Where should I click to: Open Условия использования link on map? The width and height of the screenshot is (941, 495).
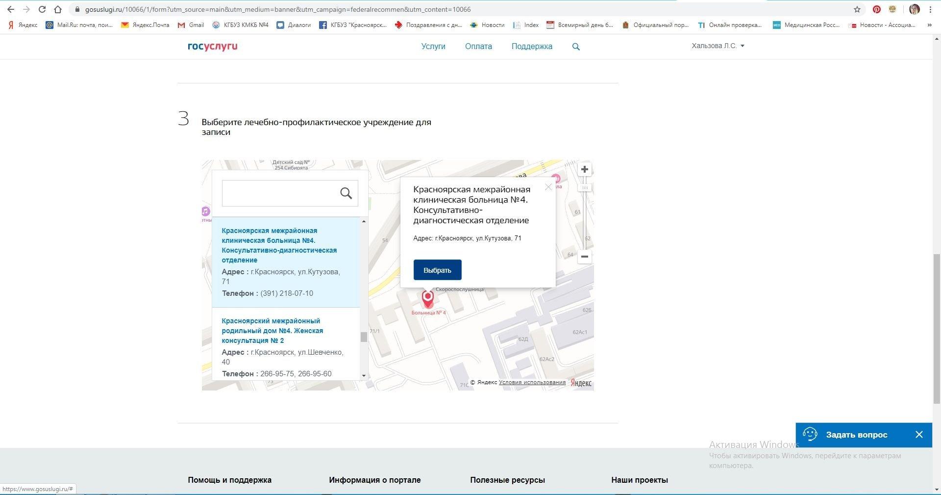[532, 383]
